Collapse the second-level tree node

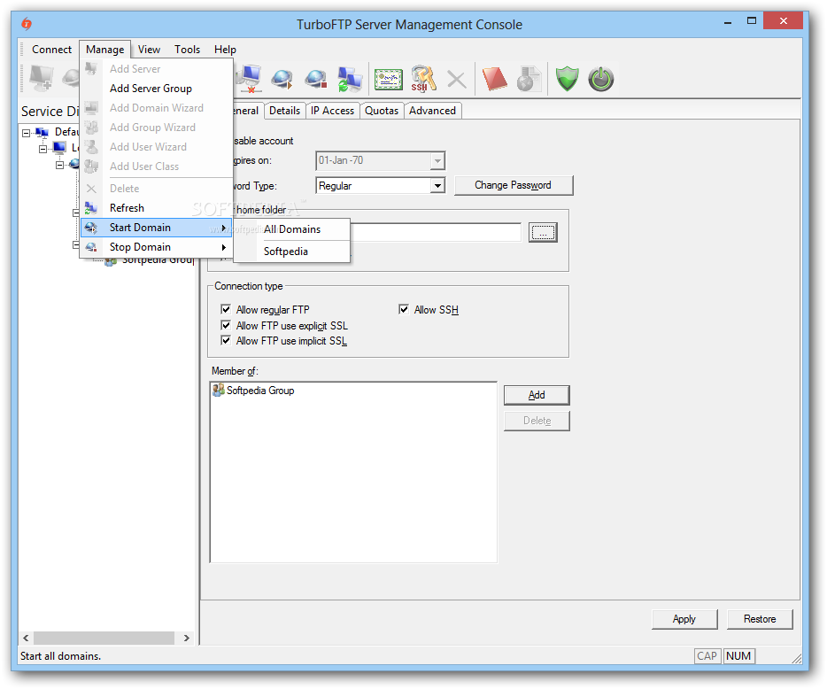click(x=43, y=149)
